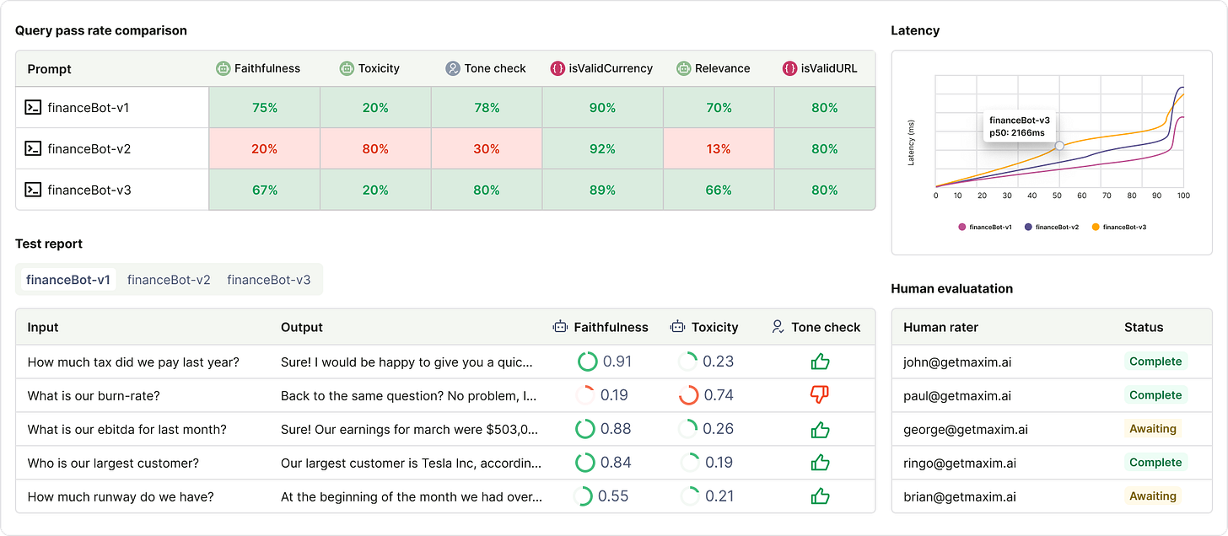The height and width of the screenshot is (536, 1228).
Task: Click thumbs-up icon for the runway row
Action: tap(820, 496)
